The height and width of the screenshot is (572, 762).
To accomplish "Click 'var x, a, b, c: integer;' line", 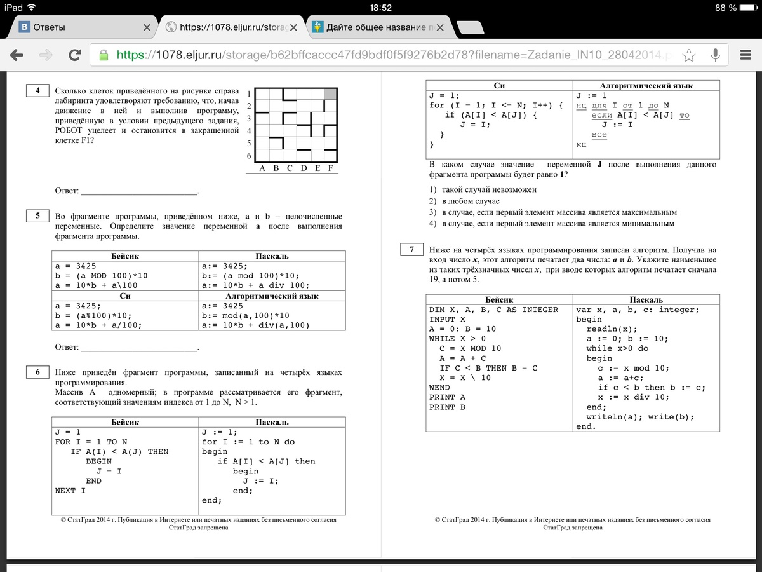I will 638,310.
